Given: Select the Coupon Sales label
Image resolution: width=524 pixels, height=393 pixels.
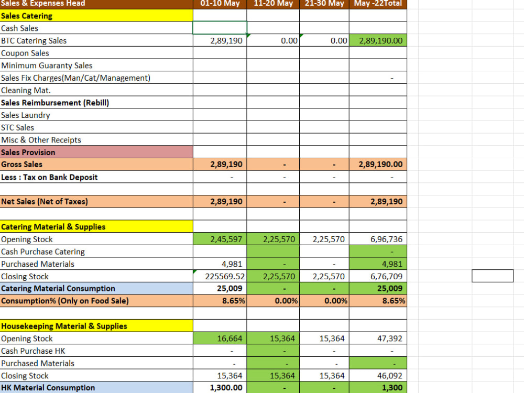Looking at the screenshot, I should (x=25, y=53).
